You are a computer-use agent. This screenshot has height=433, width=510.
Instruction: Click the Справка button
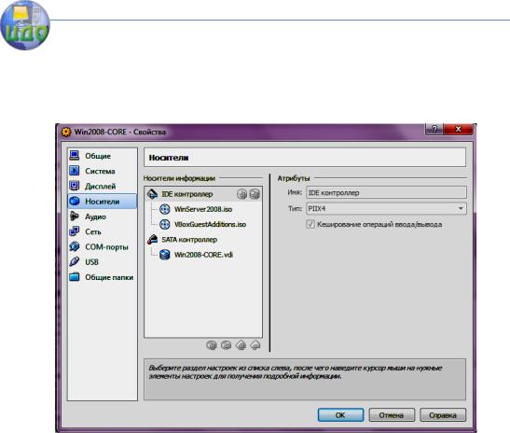[x=443, y=415]
